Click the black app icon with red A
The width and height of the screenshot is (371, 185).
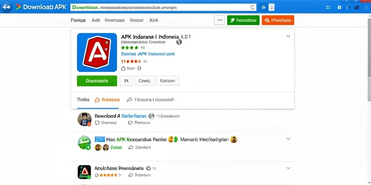84,172
